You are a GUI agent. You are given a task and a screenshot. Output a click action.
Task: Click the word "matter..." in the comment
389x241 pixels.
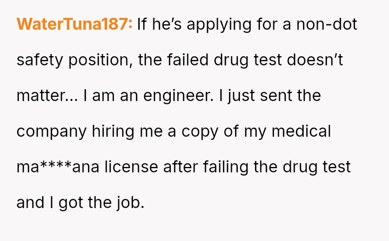(x=47, y=96)
